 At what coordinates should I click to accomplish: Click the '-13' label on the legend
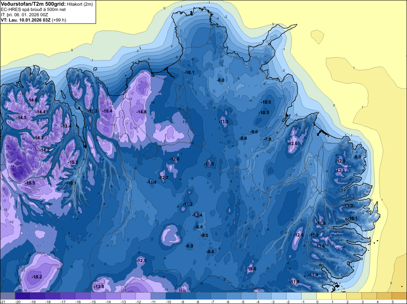(123, 302)
